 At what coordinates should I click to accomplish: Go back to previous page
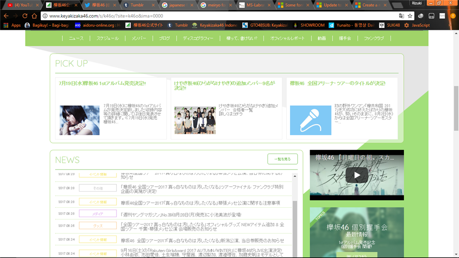point(6,16)
